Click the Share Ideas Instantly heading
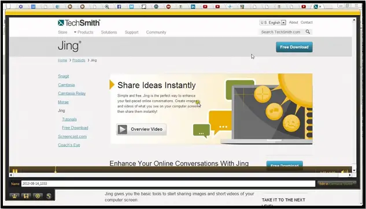Viewport: 366px width, 209px height. 156,85
